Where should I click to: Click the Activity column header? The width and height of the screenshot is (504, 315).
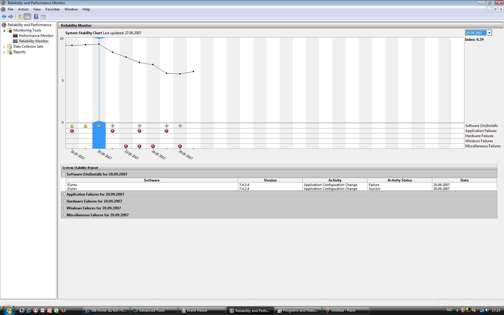coord(335,180)
